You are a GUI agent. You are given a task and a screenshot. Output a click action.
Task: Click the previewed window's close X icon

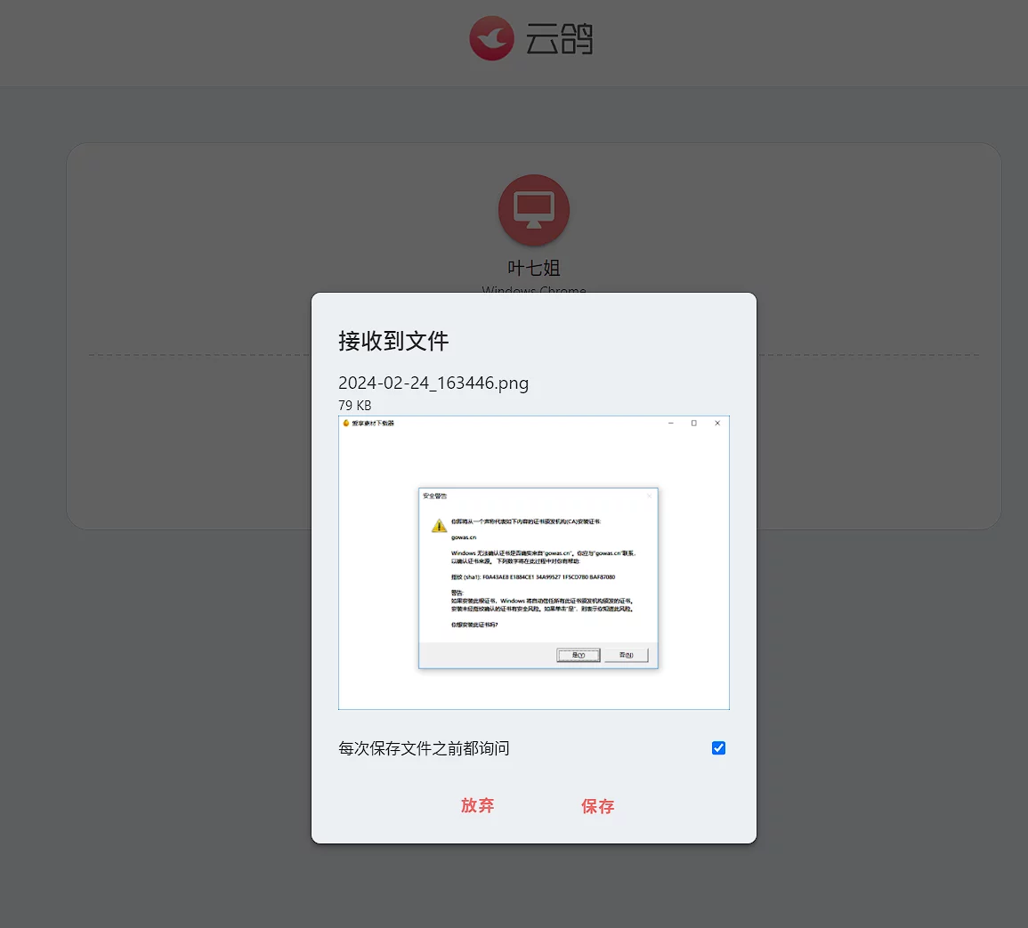pyautogui.click(x=717, y=424)
